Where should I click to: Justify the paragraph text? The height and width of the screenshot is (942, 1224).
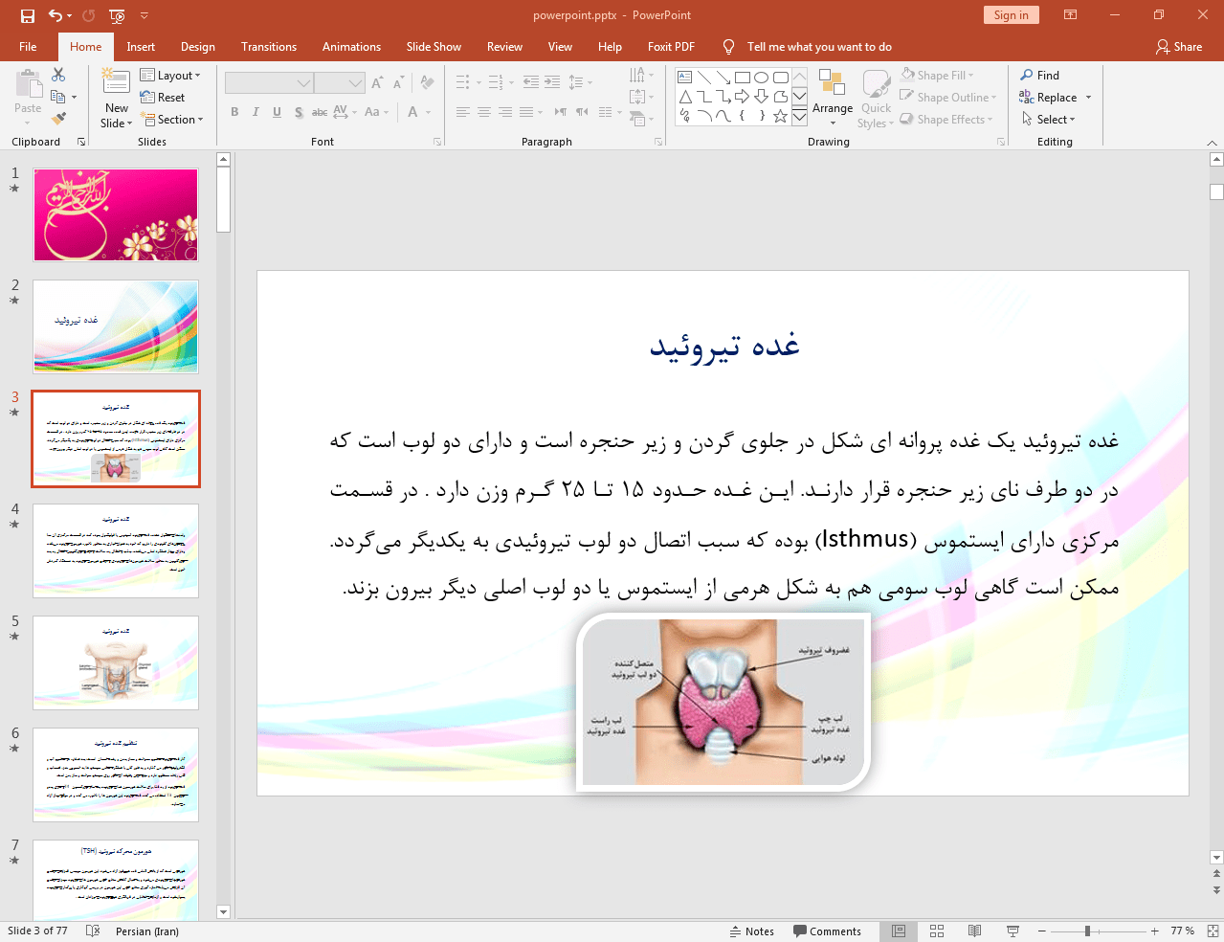(x=526, y=112)
